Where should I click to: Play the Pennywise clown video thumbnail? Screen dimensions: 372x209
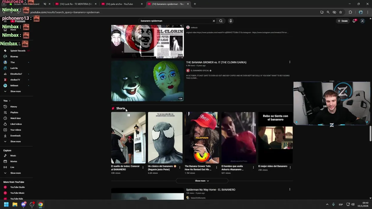[147, 81]
